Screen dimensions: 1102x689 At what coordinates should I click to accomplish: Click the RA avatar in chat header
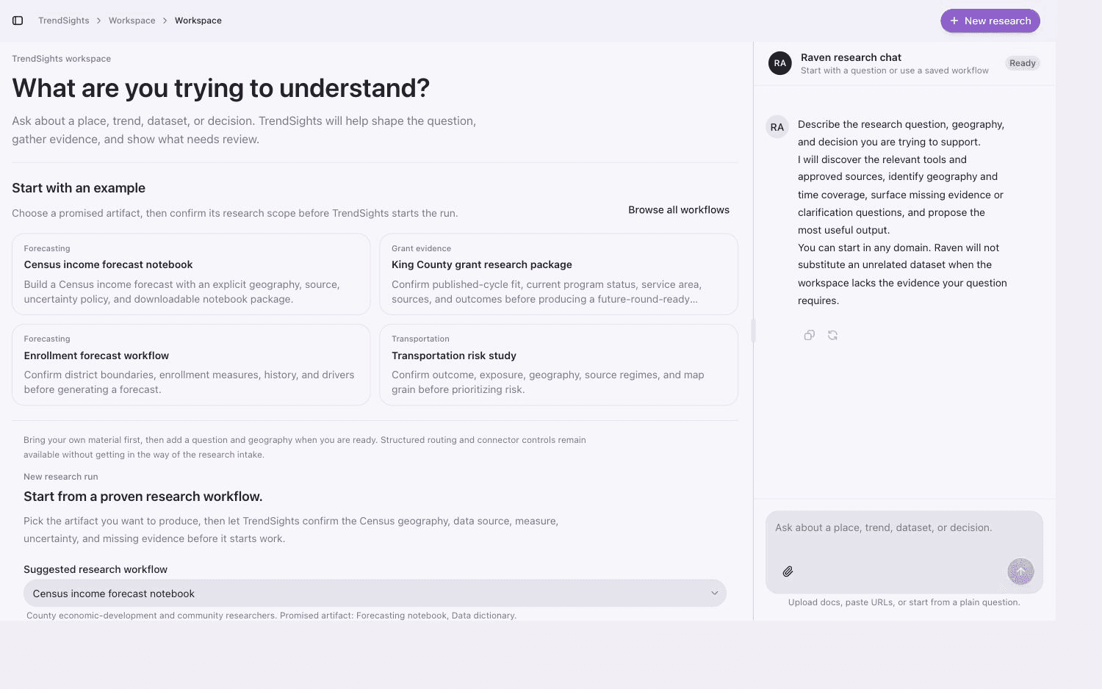pos(780,63)
